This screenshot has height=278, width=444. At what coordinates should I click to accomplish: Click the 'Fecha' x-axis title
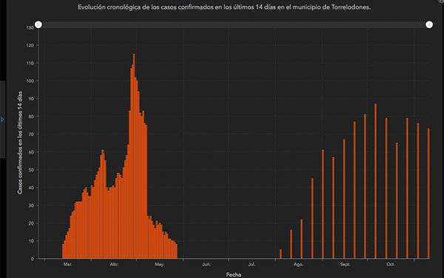tap(234, 274)
